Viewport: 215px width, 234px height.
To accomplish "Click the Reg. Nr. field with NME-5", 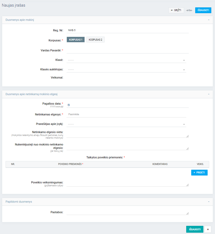I will 128,30.
